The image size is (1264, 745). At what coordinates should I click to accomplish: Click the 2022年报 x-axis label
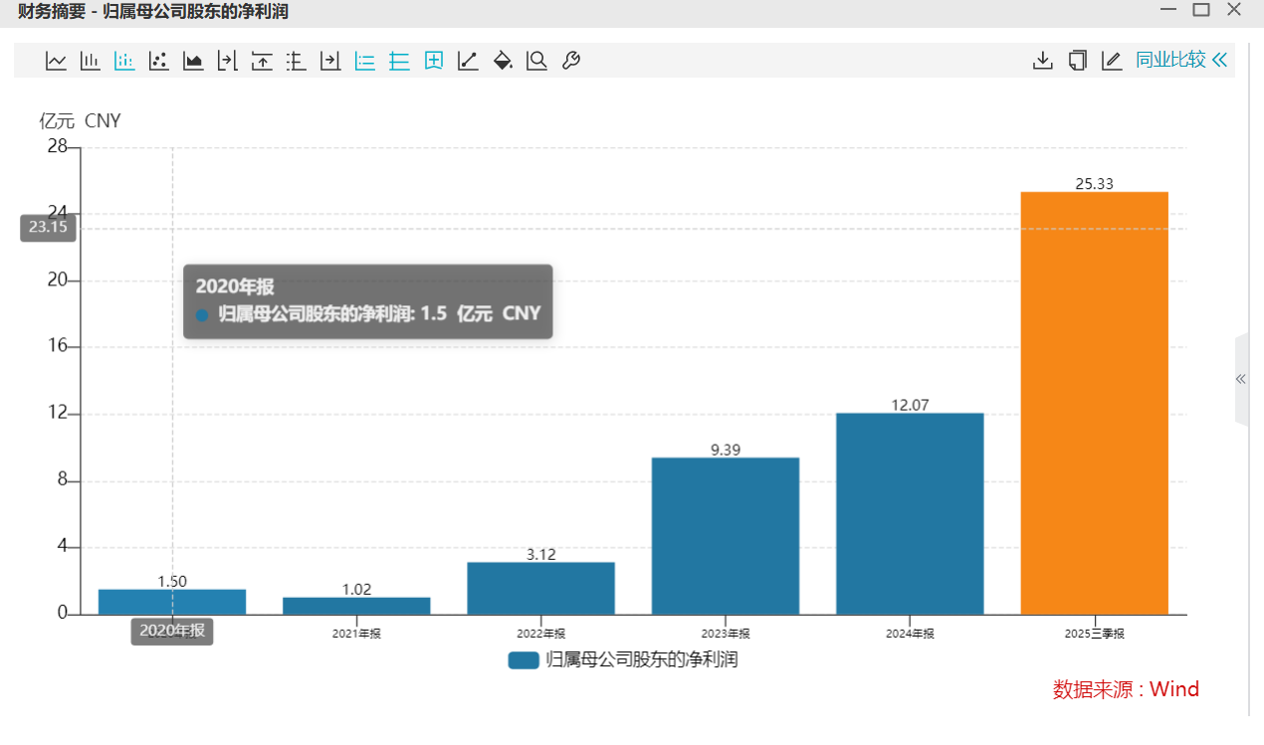[x=540, y=634]
